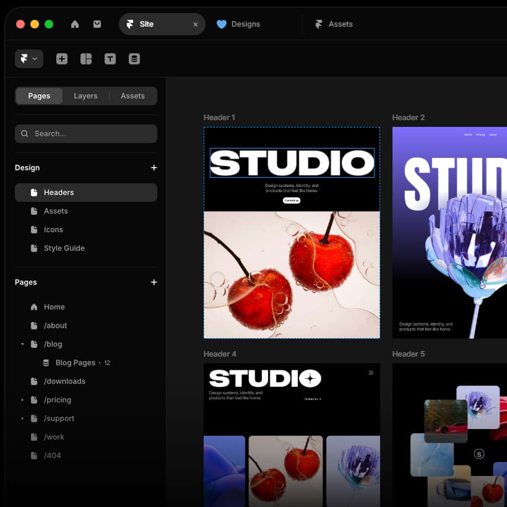This screenshot has height=507, width=507.
Task: Click the Framer logo in the toolbar
Action: [x=25, y=58]
